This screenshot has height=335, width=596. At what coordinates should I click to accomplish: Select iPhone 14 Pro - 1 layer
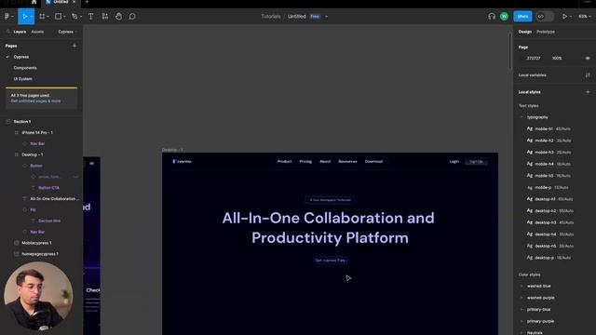pos(37,132)
